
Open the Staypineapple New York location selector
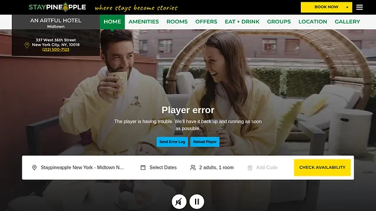click(78, 168)
